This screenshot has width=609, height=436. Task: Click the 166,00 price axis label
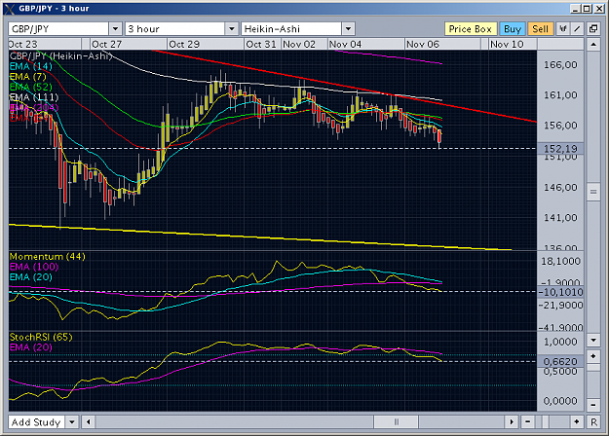(x=560, y=65)
